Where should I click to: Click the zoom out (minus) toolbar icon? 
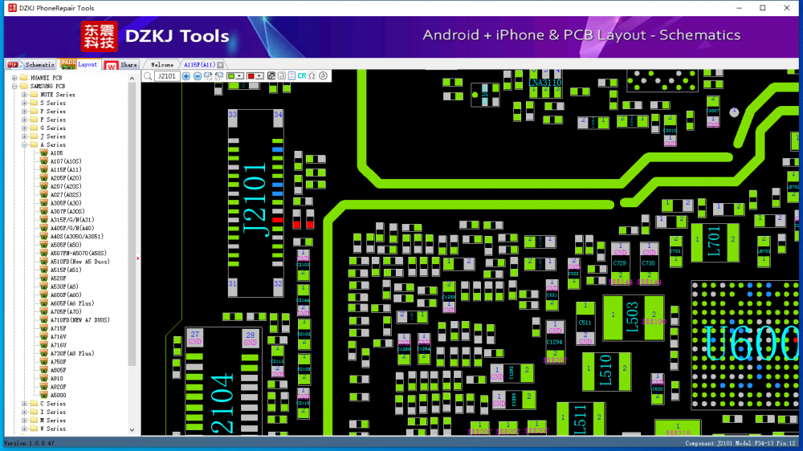coord(198,76)
